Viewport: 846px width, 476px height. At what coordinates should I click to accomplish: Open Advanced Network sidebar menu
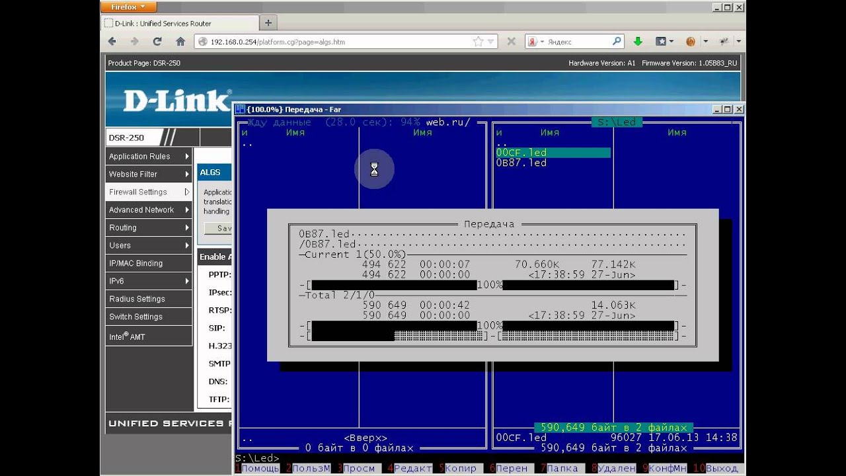(149, 210)
